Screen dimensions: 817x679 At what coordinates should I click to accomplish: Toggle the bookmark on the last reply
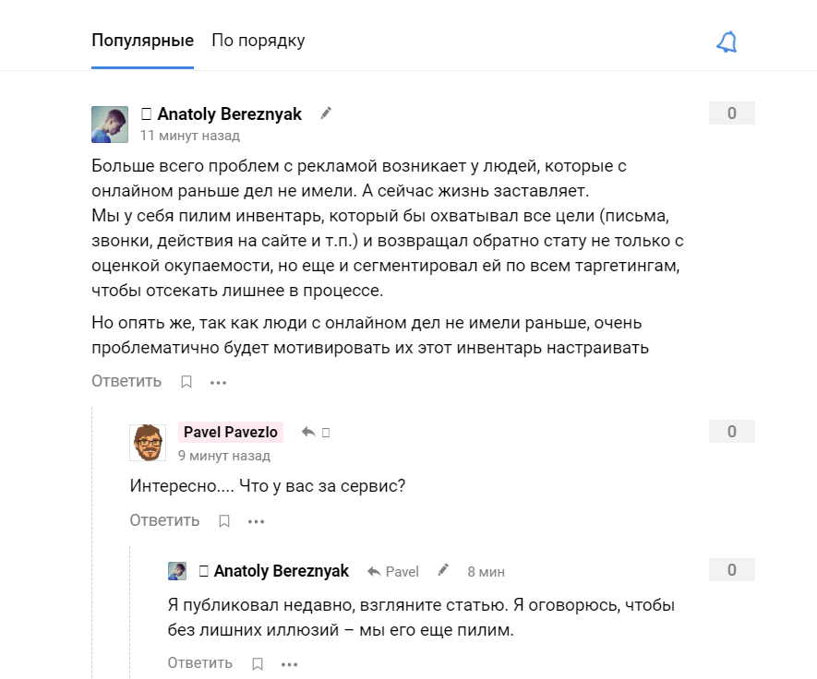pyautogui.click(x=258, y=663)
